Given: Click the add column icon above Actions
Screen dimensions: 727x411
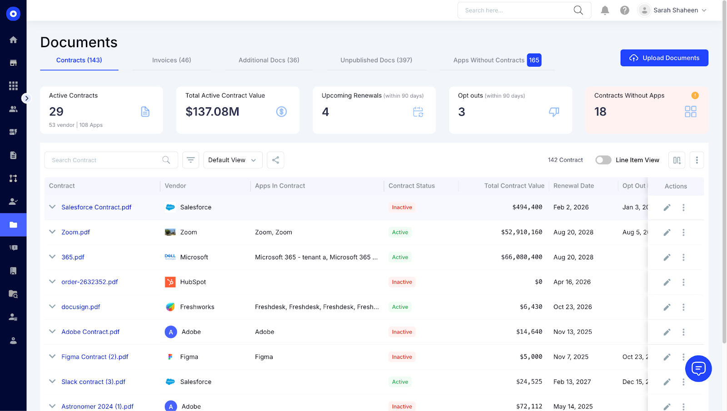Looking at the screenshot, I should 677,160.
